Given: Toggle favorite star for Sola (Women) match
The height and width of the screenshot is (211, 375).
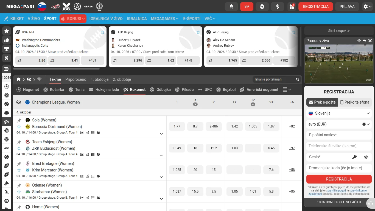Looking at the screenshot, I should [x=19, y=127].
